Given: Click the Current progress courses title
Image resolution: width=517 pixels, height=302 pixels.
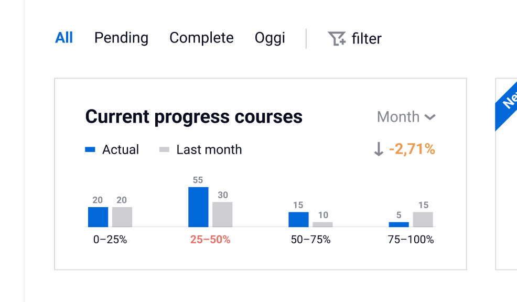Looking at the screenshot, I should click(194, 116).
